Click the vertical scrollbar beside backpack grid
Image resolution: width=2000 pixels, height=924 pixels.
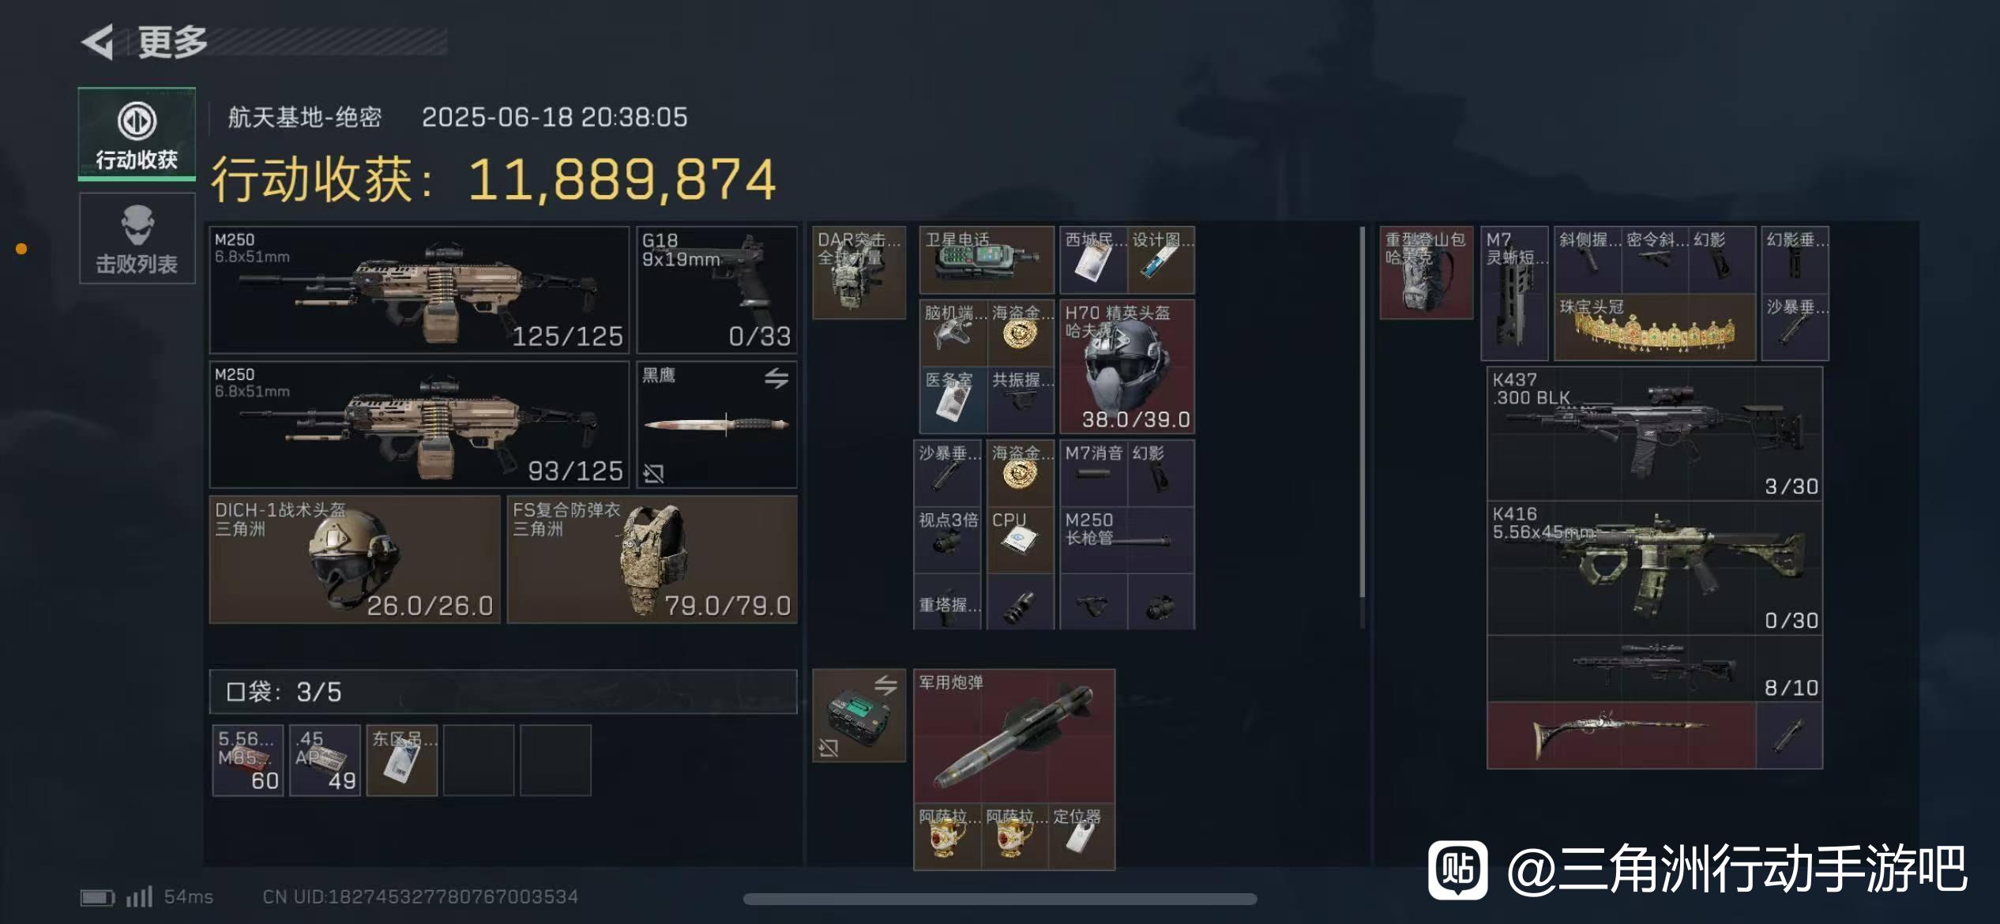tap(1362, 412)
